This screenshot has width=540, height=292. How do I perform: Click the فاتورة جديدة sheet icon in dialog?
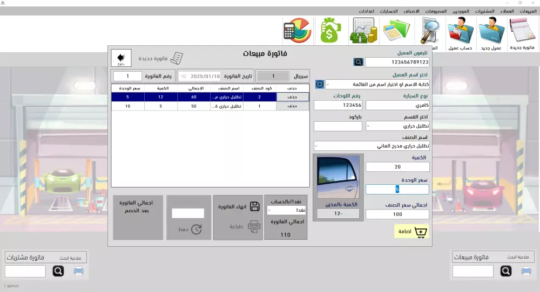(x=177, y=58)
